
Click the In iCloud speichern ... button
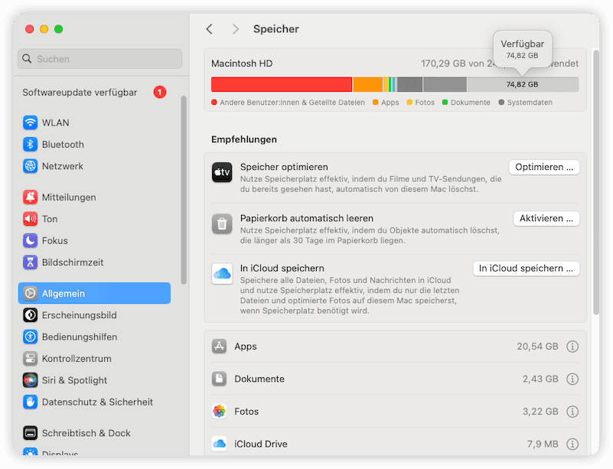click(x=526, y=268)
